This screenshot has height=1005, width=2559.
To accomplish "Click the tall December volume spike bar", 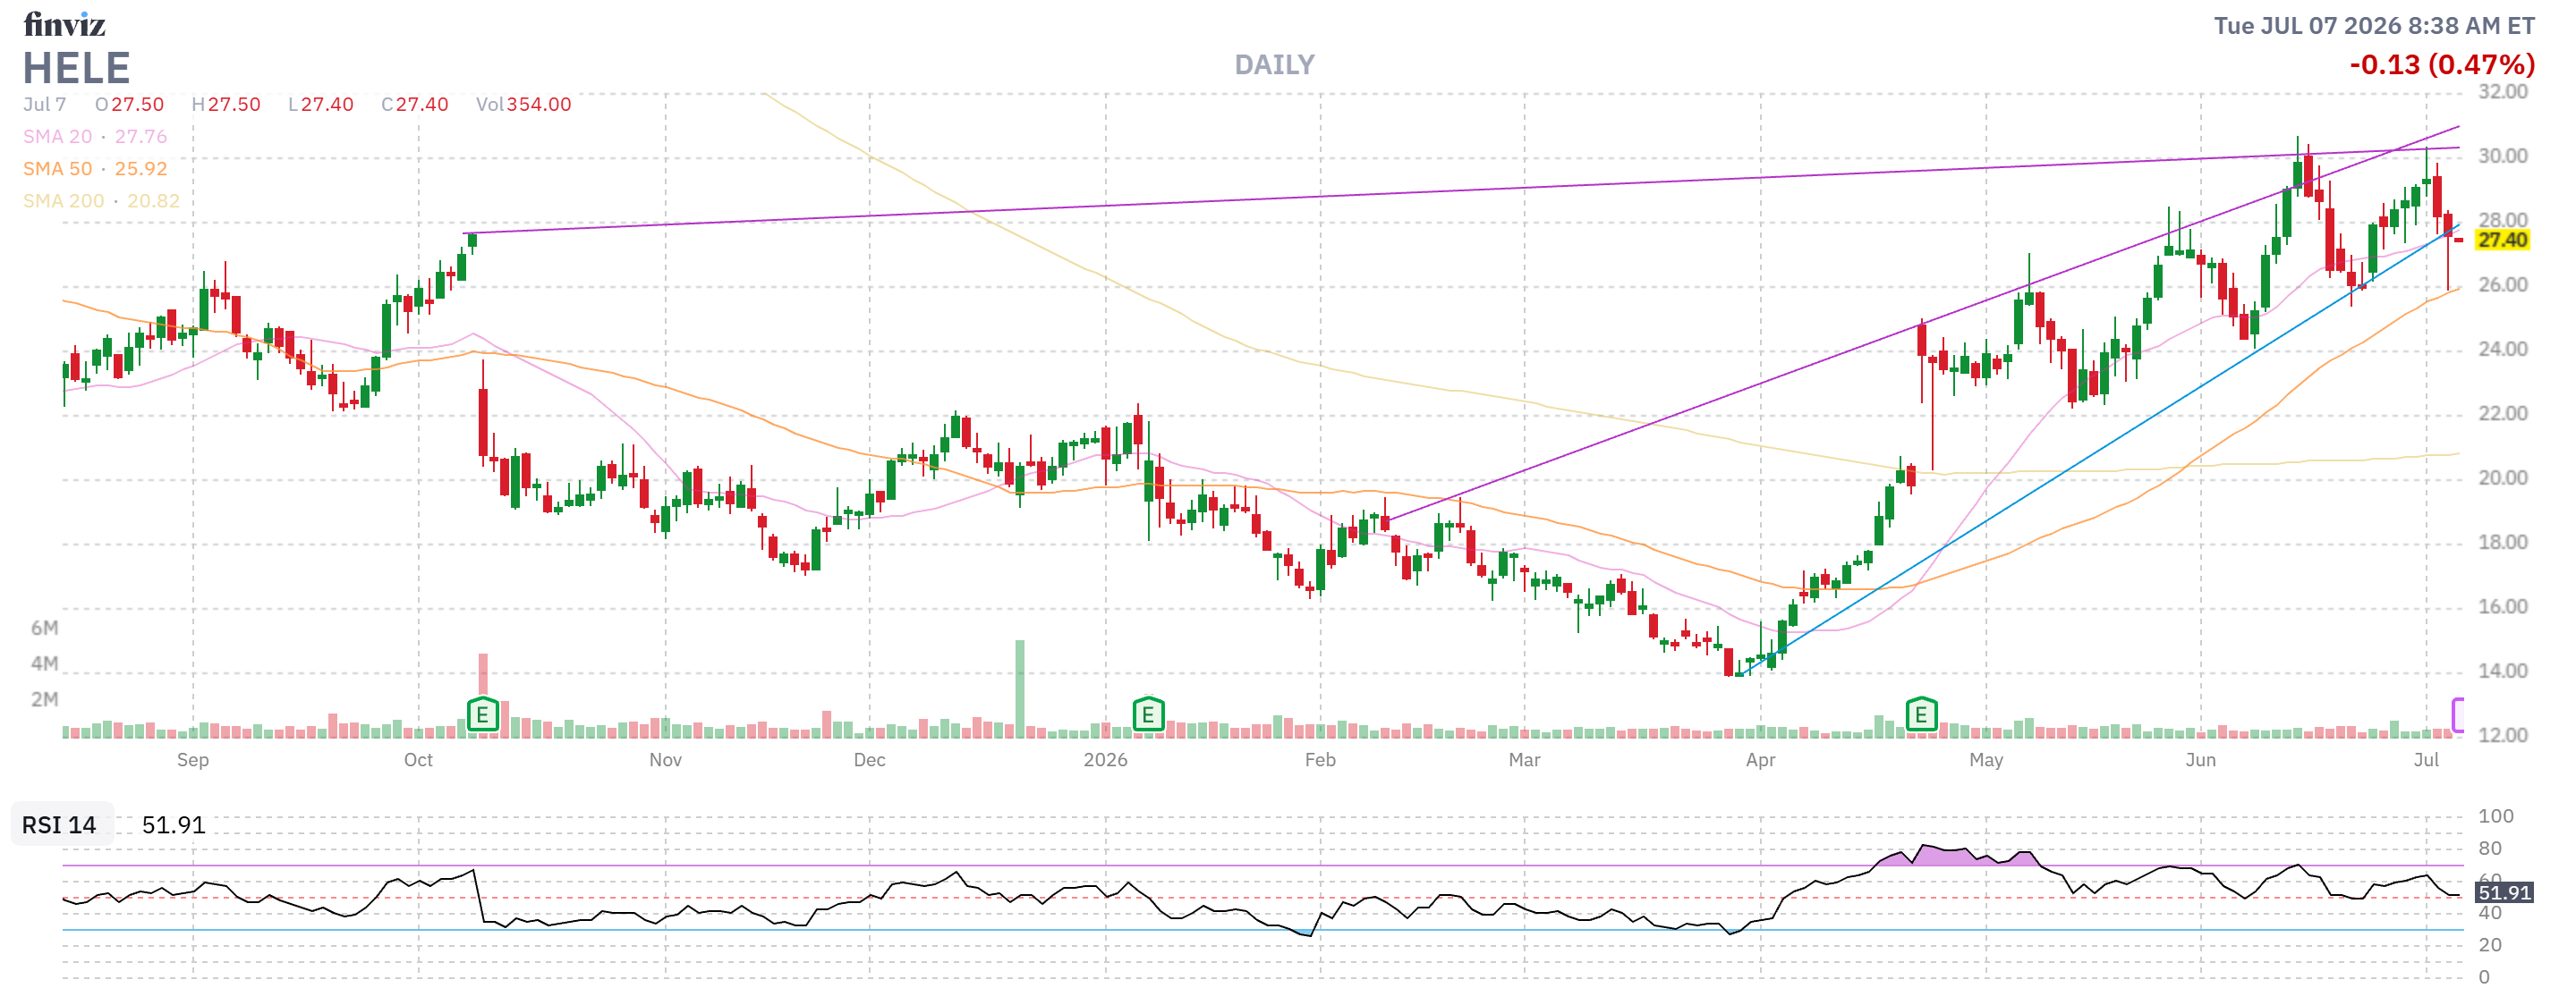I will coord(1019,688).
